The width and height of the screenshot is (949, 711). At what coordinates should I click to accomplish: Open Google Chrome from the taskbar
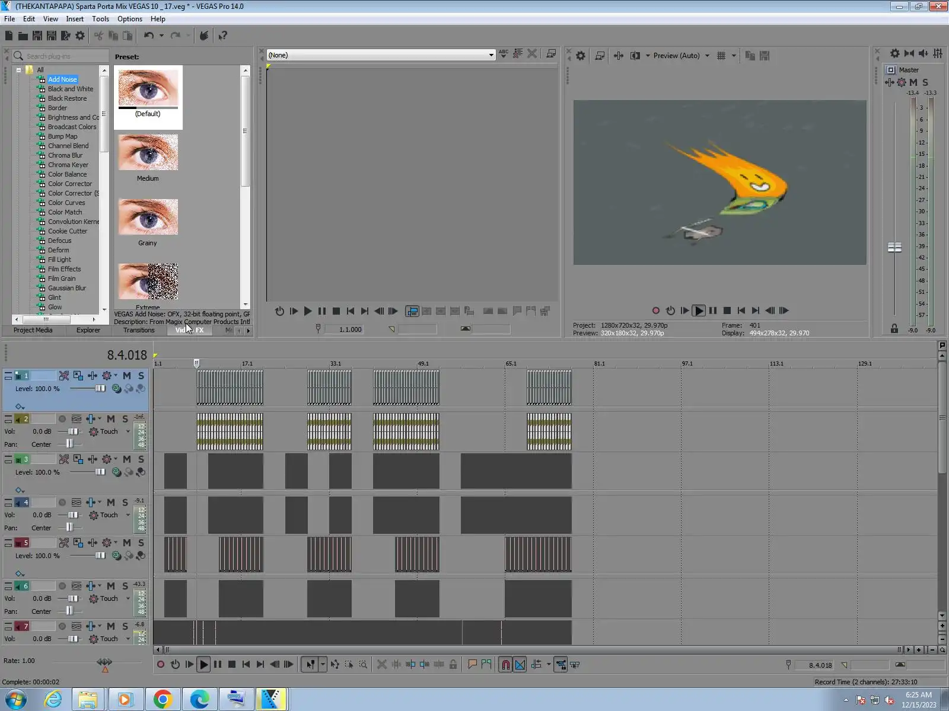163,700
